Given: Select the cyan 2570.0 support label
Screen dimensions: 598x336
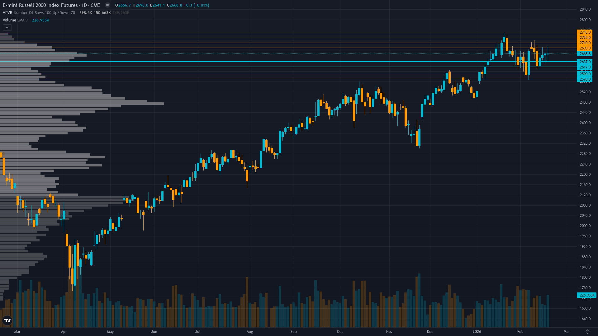Looking at the screenshot, I should 585,79.
